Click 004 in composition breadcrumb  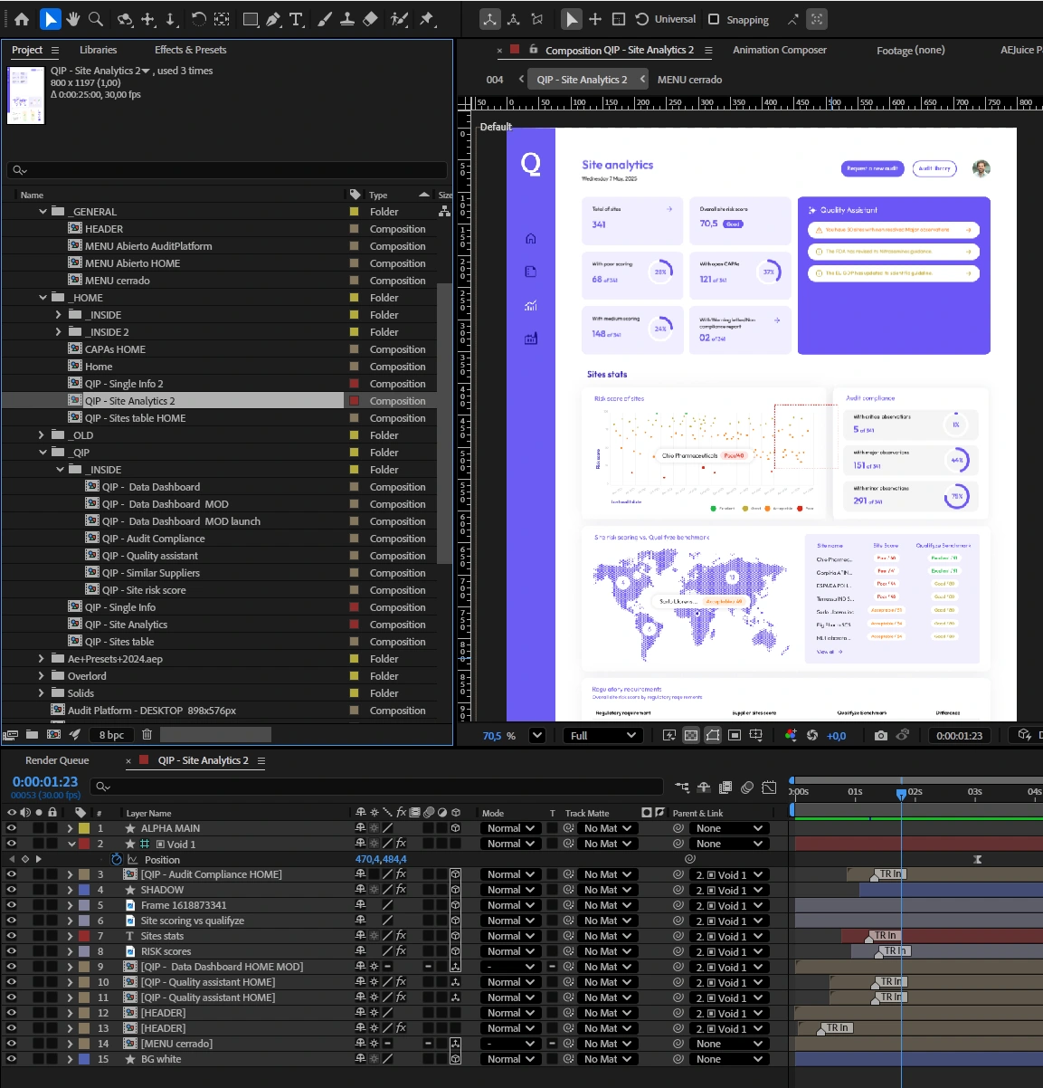tap(495, 80)
